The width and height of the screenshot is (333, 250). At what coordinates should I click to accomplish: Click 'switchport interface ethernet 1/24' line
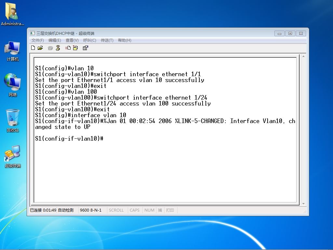coord(121,98)
